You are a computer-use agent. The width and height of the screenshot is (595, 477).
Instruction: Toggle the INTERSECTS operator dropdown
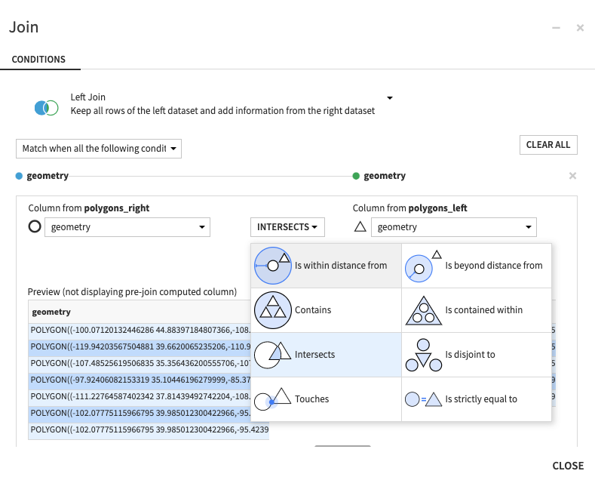(x=287, y=227)
